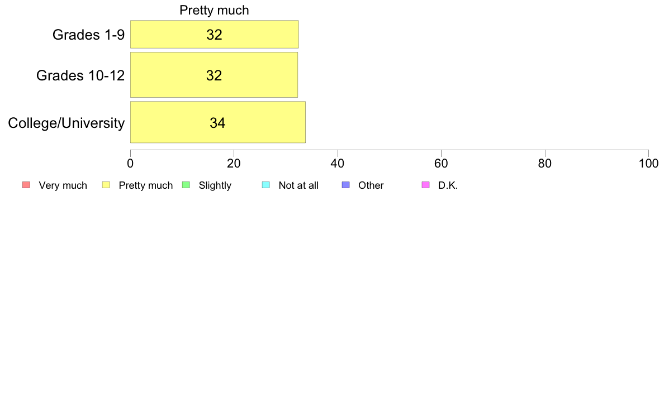
Task: Click the yellow Pretty much legend swatch
Action: click(x=106, y=185)
